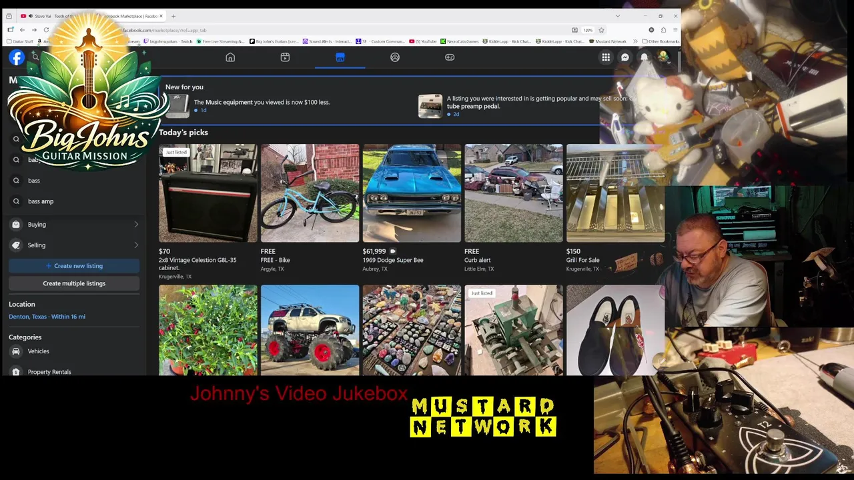Click the '$61,999' price text
Screen dimensions: 854x480
coord(374,251)
